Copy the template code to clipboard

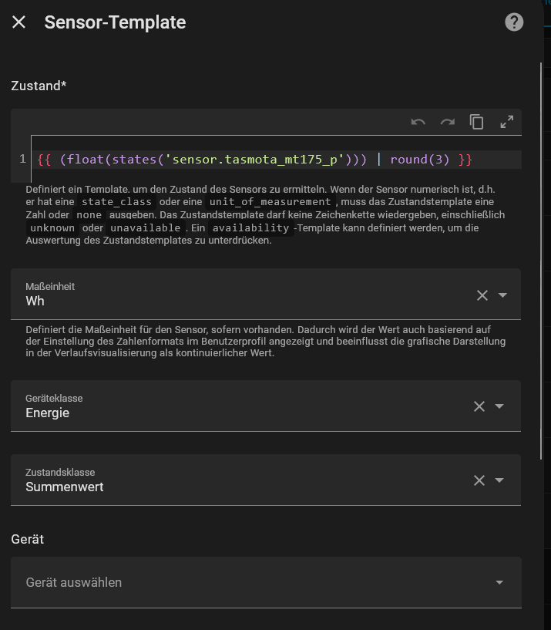click(x=477, y=122)
